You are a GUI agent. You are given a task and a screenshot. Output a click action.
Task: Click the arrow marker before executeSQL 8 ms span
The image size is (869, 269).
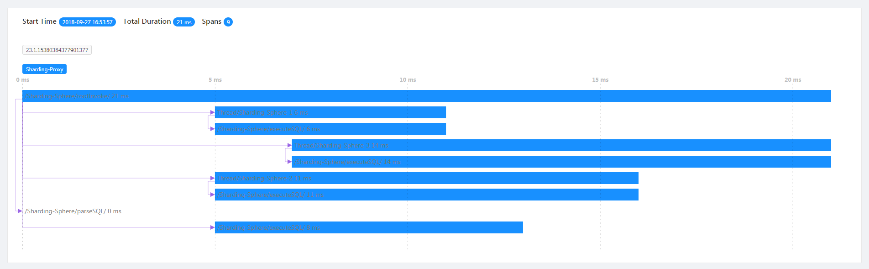212,227
